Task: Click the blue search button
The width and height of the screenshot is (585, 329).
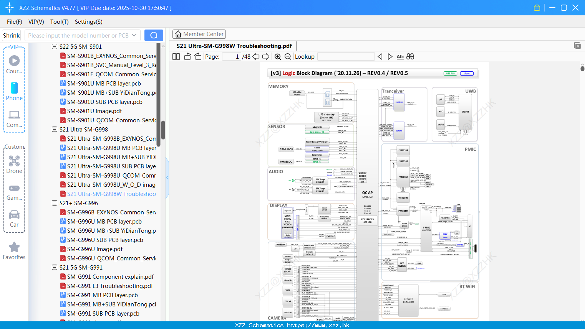Action: click(x=154, y=35)
